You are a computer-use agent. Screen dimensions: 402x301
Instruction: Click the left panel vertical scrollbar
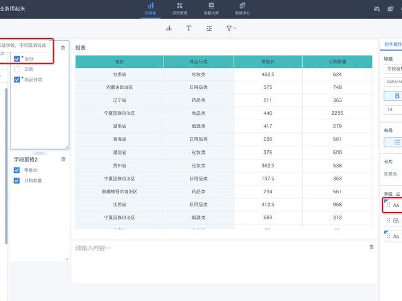6,166
